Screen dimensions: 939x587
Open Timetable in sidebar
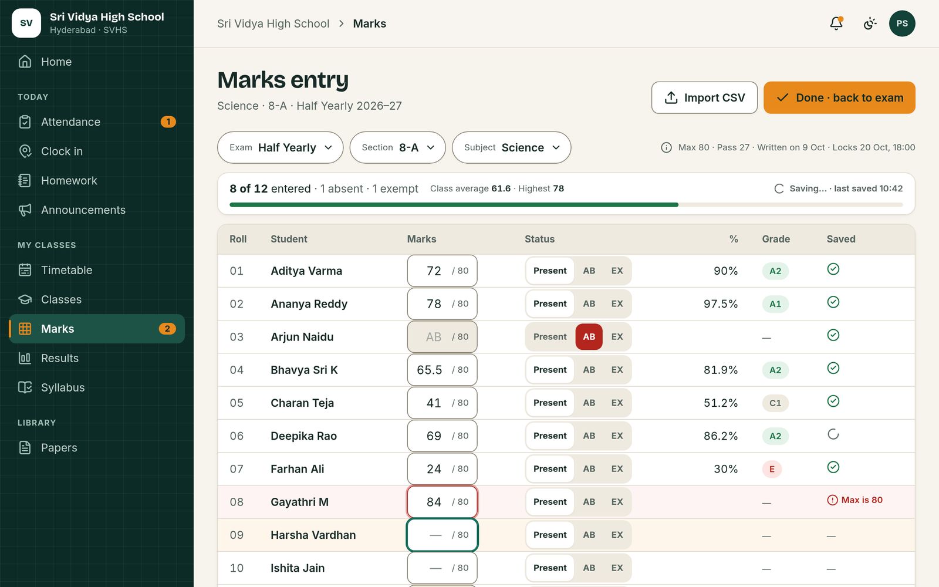coord(97,270)
